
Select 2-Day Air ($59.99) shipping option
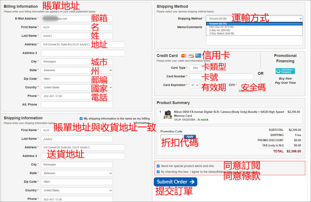click(219, 30)
